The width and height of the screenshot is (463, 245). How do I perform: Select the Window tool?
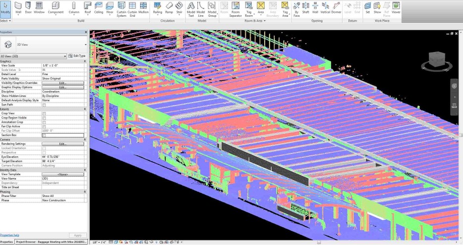click(x=39, y=8)
